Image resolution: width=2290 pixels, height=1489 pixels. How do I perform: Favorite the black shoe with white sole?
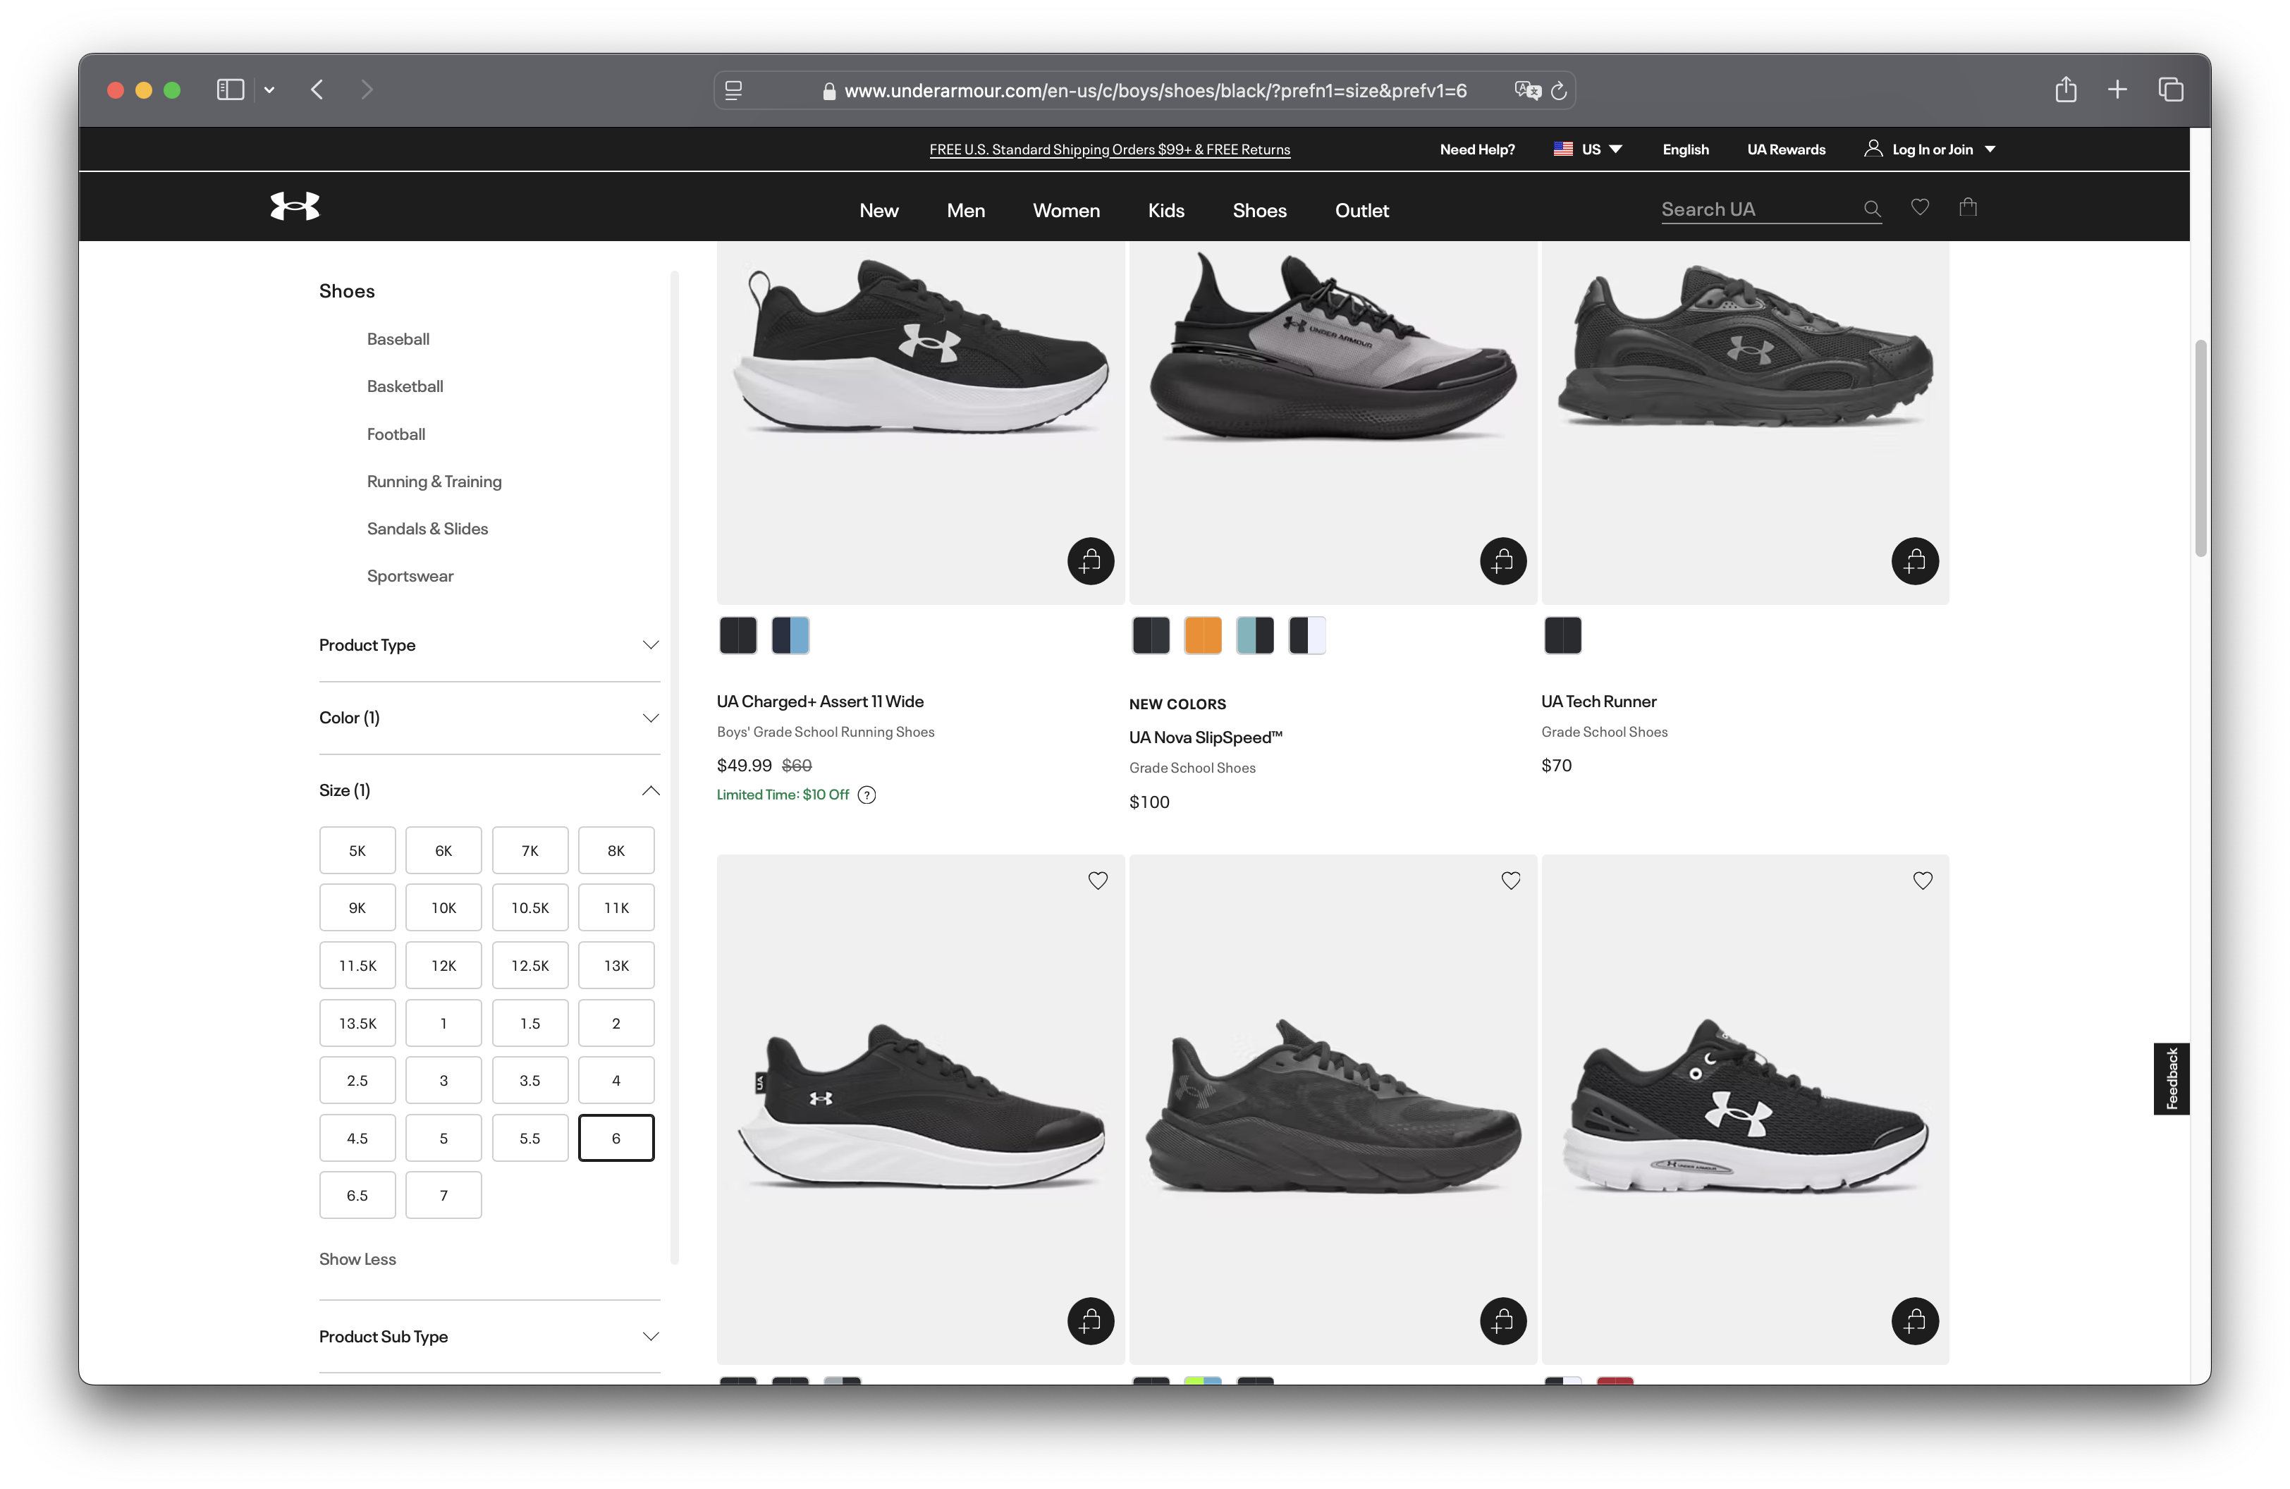coord(1098,880)
